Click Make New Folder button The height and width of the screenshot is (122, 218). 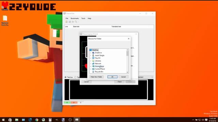click(96, 77)
